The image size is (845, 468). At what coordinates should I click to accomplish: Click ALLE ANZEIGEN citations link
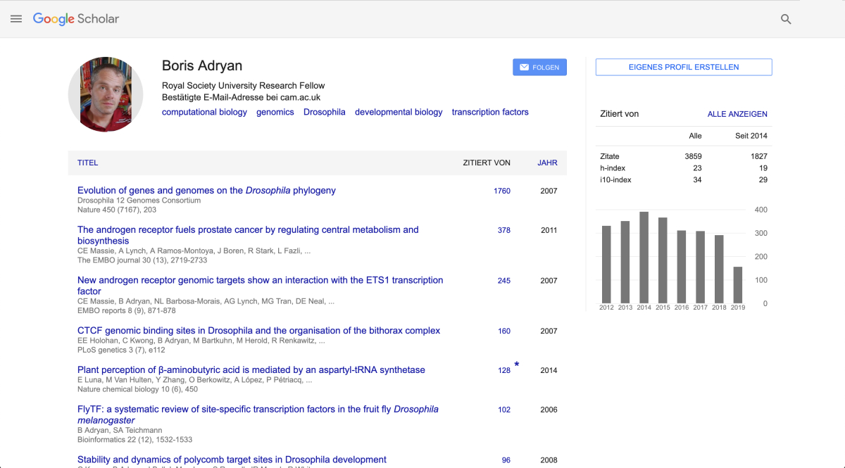(737, 114)
